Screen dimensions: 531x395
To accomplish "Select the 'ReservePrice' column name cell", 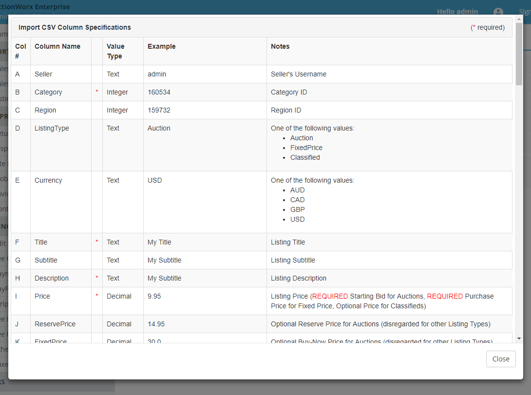I will pos(60,324).
